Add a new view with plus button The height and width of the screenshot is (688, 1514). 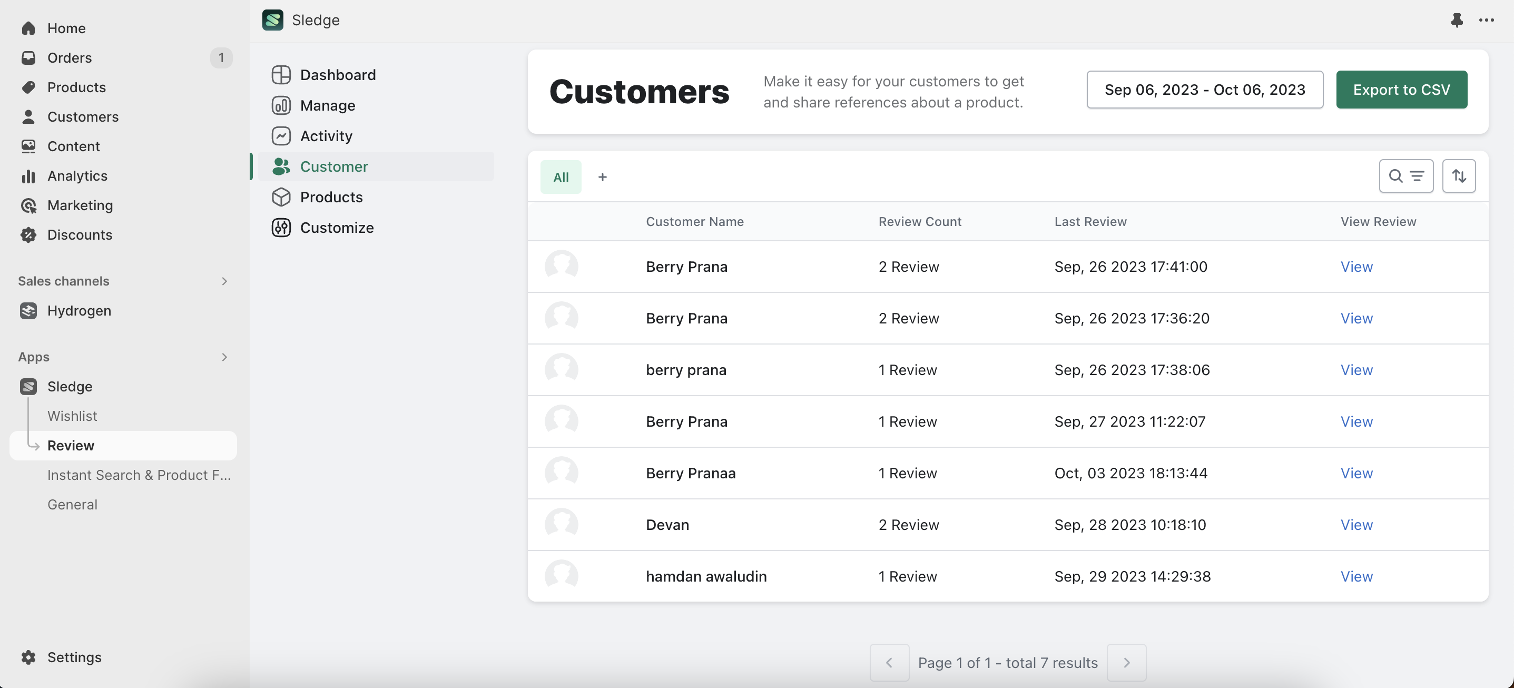pos(602,177)
